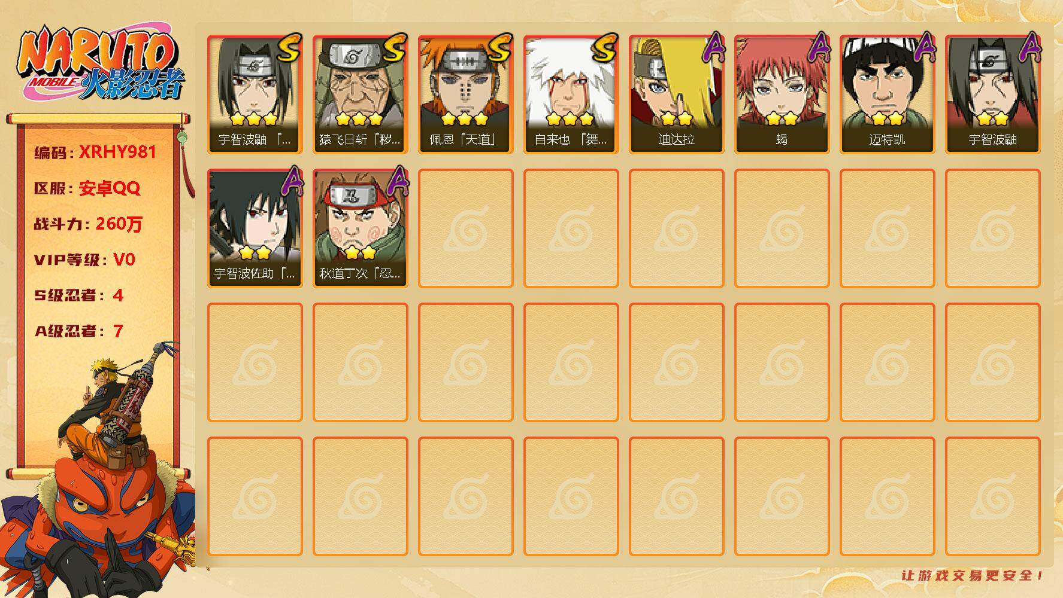Select the S-rank Uchiha Itachi card (宇智波鼬「…)
This screenshot has height=598, width=1063.
pos(255,94)
